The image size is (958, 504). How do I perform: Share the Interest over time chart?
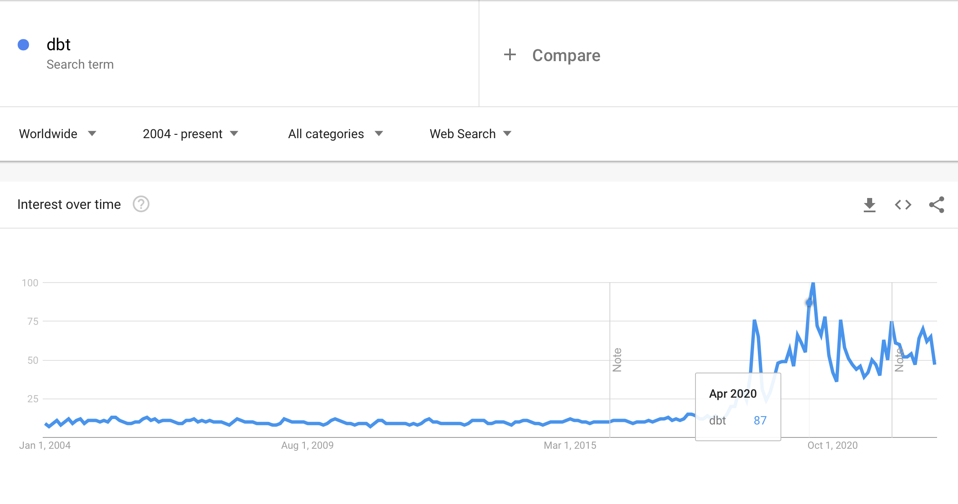[936, 205]
